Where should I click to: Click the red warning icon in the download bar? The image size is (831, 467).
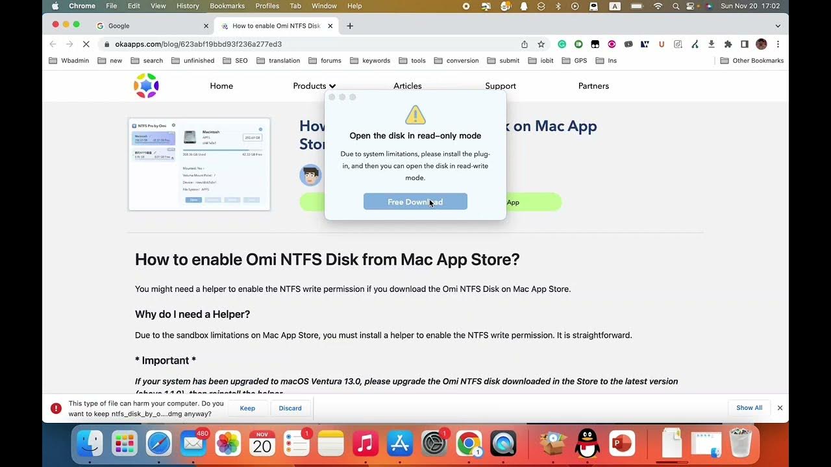[x=56, y=408]
